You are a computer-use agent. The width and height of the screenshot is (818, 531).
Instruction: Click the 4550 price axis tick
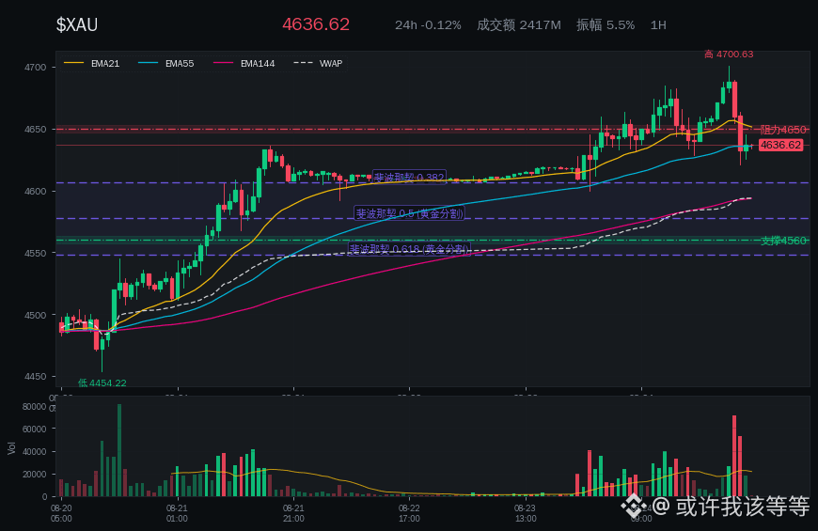click(36, 253)
